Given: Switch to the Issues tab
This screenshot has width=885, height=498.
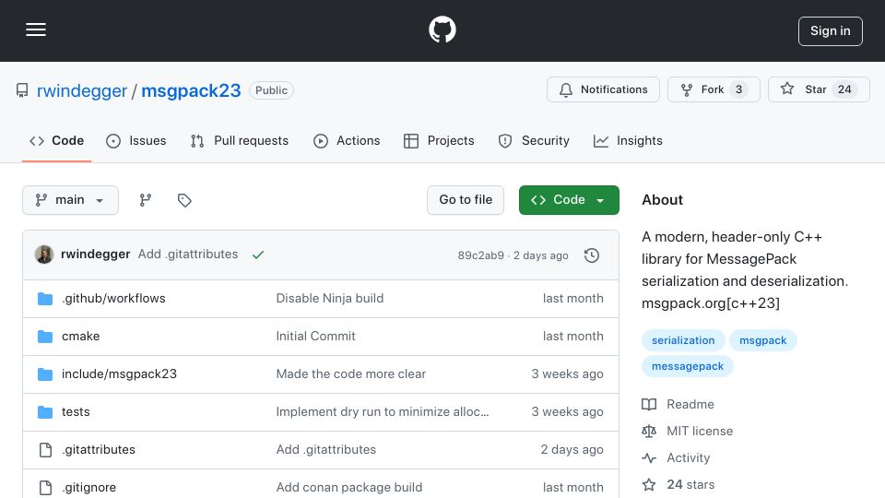Looking at the screenshot, I should (x=136, y=140).
